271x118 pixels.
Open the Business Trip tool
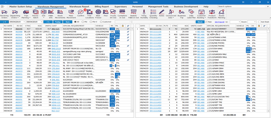181,14
